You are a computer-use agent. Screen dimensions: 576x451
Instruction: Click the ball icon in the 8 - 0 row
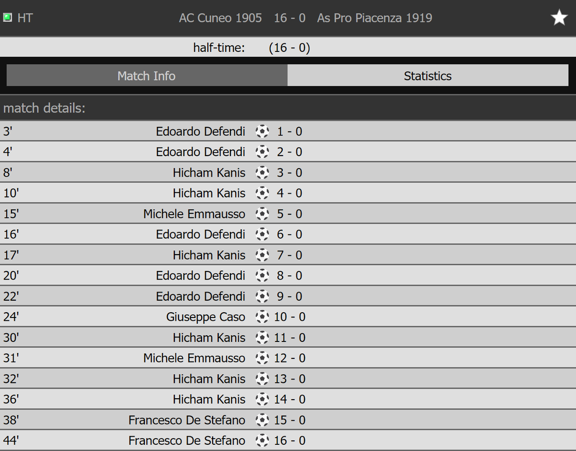click(x=262, y=276)
